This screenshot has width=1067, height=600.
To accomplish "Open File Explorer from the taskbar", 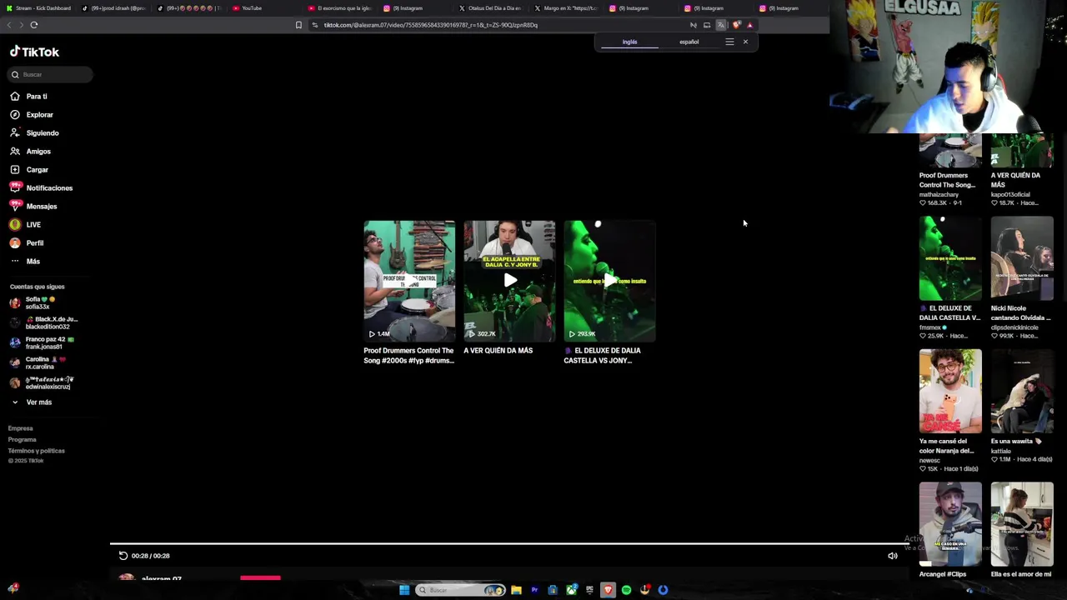I will [x=516, y=590].
